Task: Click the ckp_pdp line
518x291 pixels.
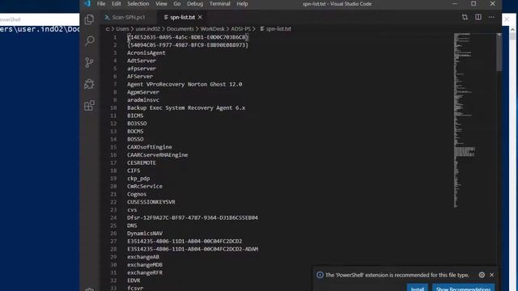Action: [x=138, y=179]
